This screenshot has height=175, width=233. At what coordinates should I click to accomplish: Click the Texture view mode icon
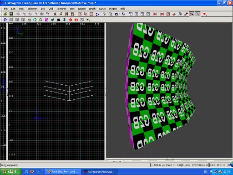pos(111,14)
